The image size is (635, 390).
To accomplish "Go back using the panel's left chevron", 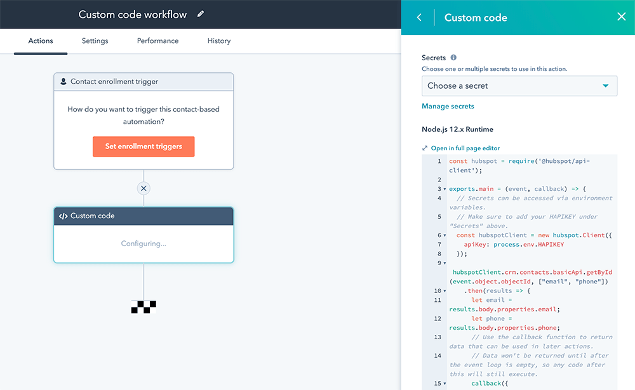I will coord(419,17).
